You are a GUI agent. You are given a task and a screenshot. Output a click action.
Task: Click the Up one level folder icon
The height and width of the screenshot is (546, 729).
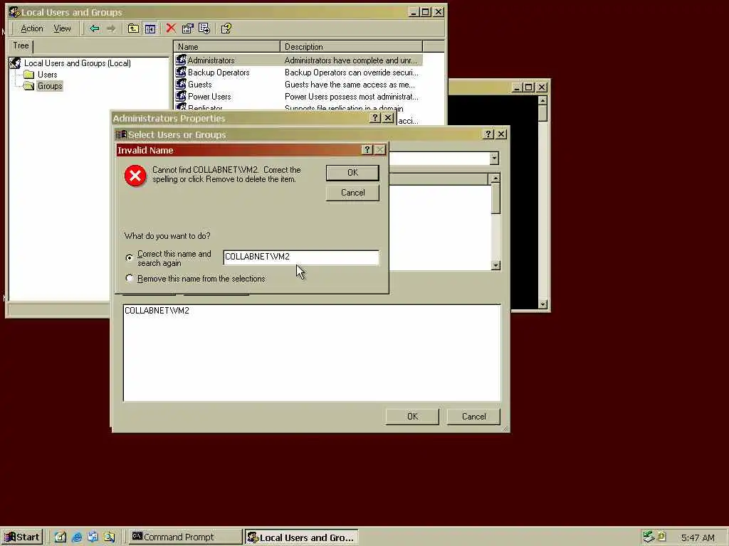(x=133, y=28)
